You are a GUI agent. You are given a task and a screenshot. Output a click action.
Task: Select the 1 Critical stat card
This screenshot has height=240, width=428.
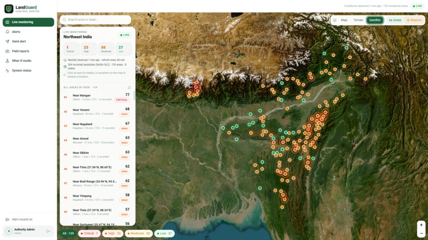click(x=71, y=49)
